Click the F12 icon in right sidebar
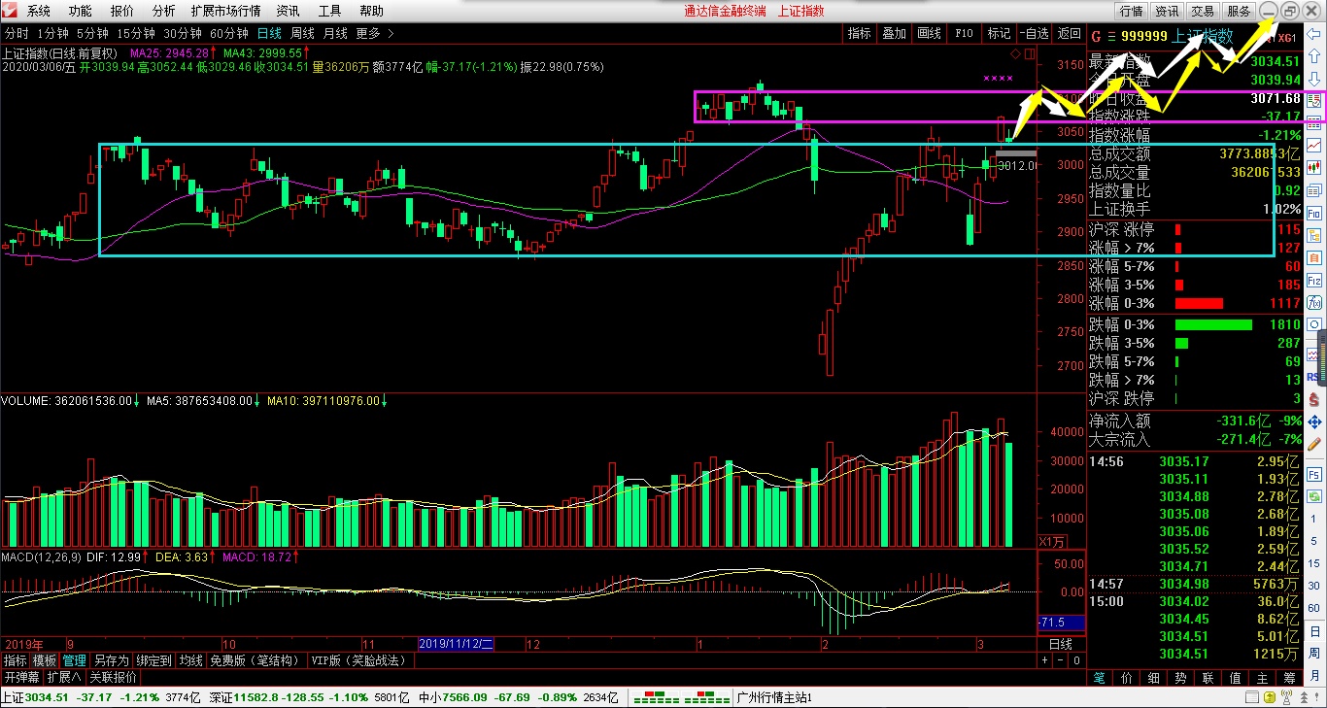The width and height of the screenshot is (1327, 708). [x=1314, y=280]
